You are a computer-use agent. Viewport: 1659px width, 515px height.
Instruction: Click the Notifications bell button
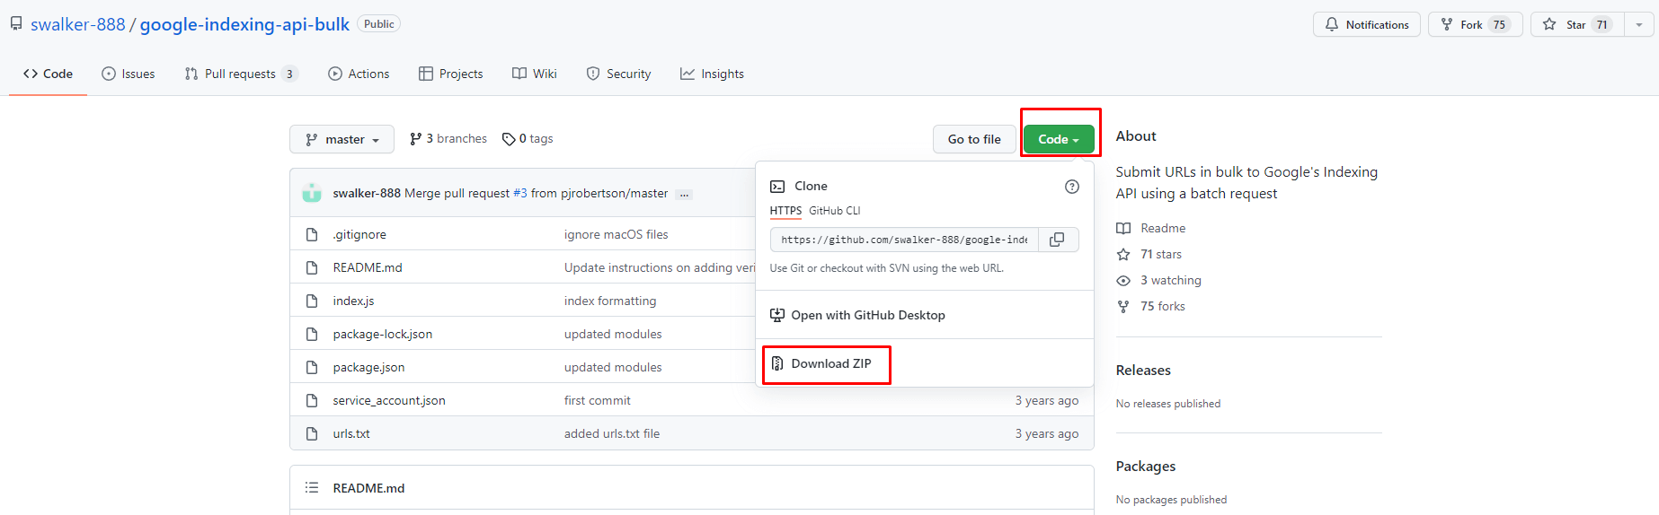tap(1366, 24)
